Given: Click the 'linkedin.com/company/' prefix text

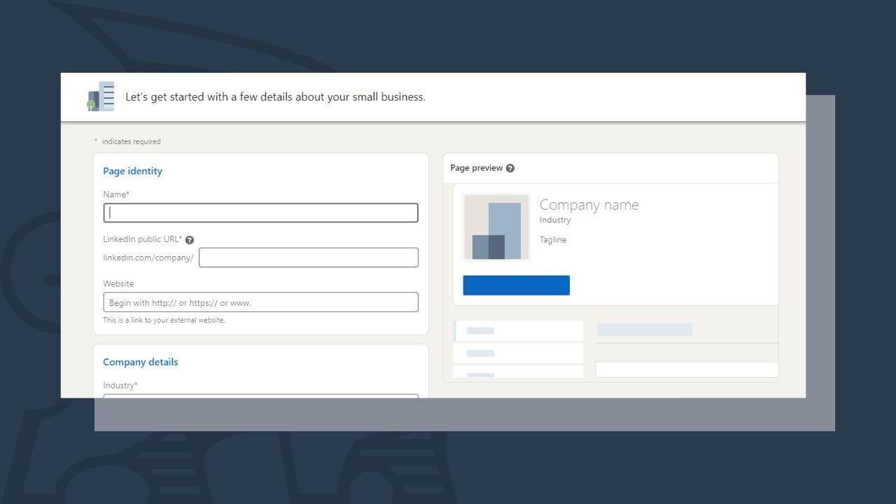Looking at the screenshot, I should (x=148, y=258).
